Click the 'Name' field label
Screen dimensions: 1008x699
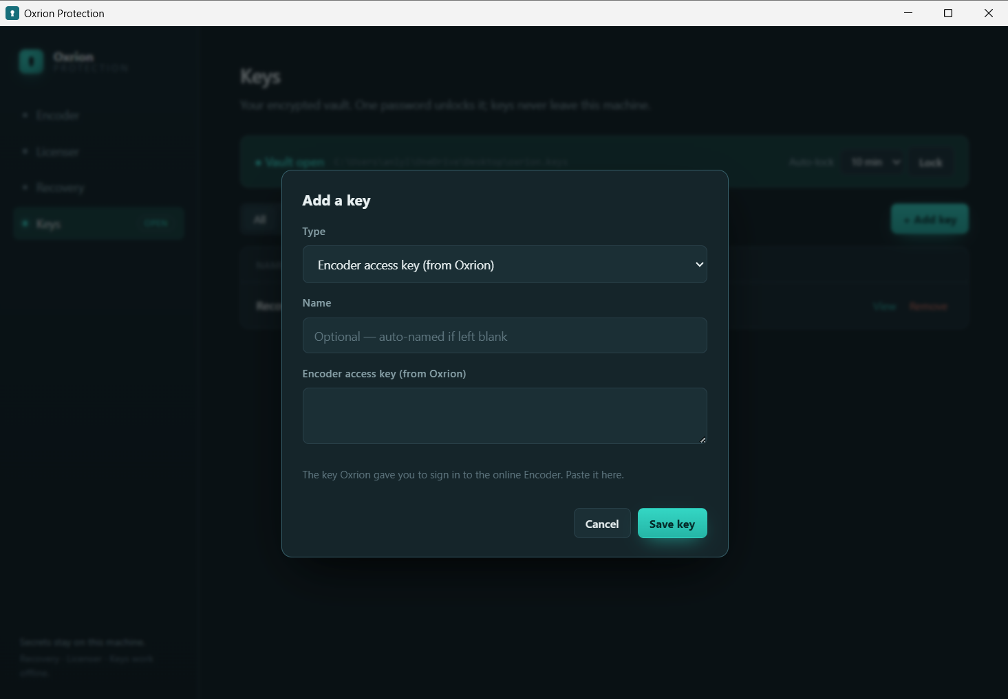[x=317, y=303]
